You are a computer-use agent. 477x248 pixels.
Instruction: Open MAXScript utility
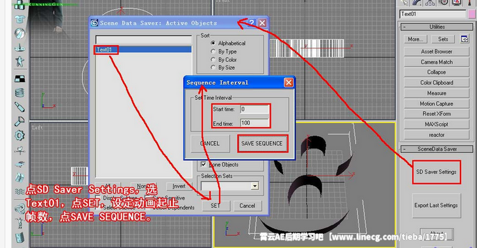436,124
